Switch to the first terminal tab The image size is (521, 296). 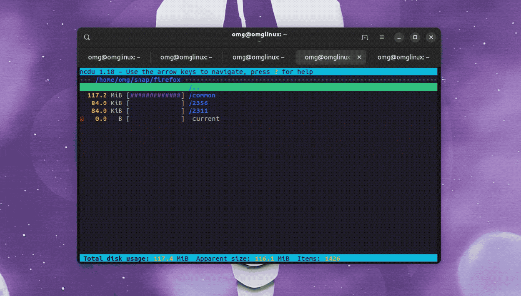click(114, 57)
